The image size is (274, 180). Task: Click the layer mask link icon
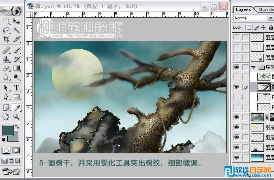pos(267,117)
